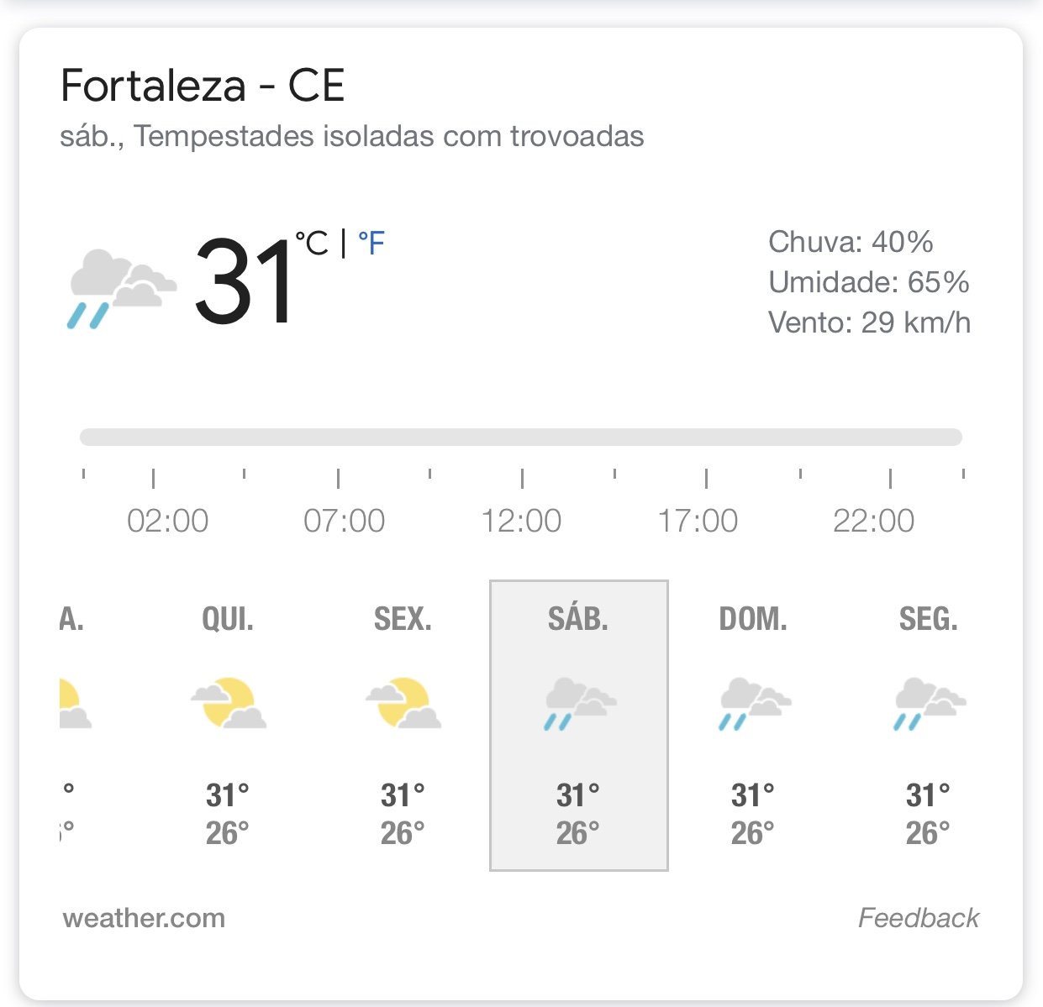Click the Feedback link
The image size is (1043, 1007).
[919, 918]
